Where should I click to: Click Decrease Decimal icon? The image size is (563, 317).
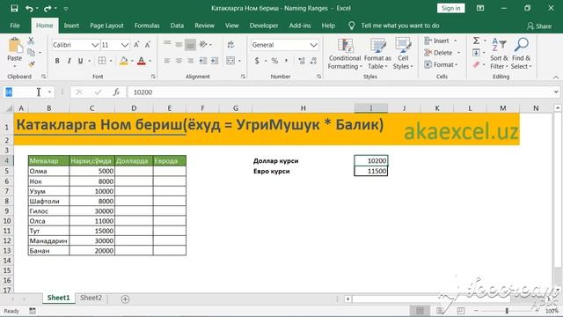[x=313, y=61]
